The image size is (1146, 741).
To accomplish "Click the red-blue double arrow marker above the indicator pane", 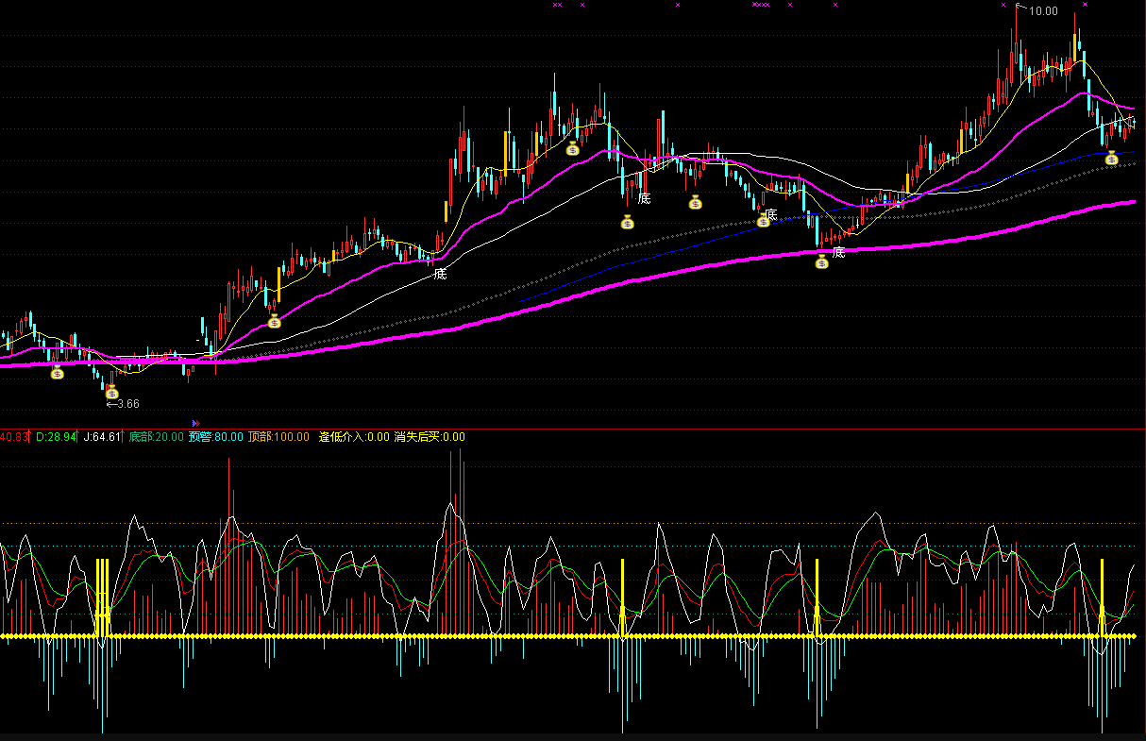I will [x=195, y=424].
